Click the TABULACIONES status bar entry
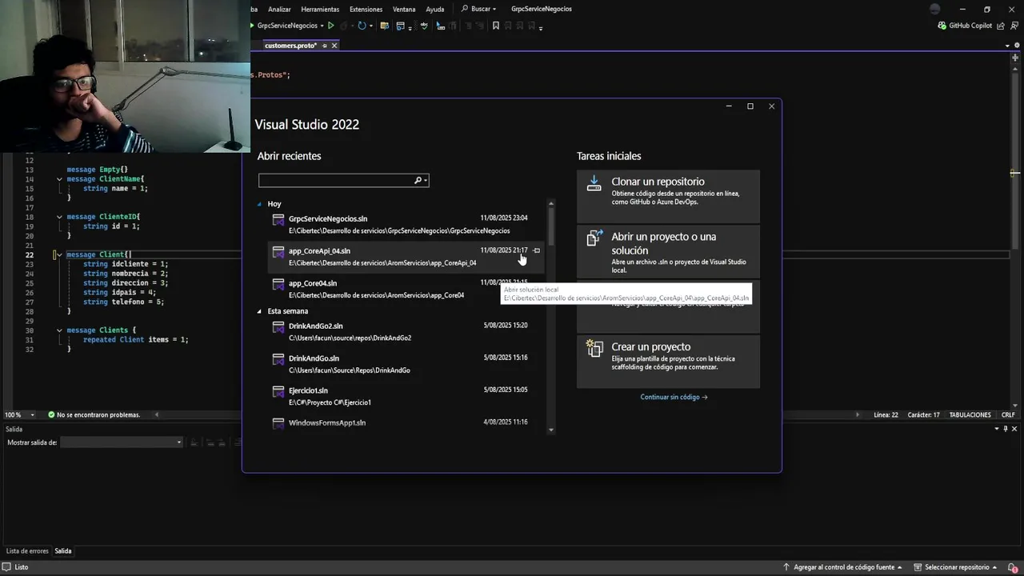This screenshot has height=576, width=1024. 970,414
